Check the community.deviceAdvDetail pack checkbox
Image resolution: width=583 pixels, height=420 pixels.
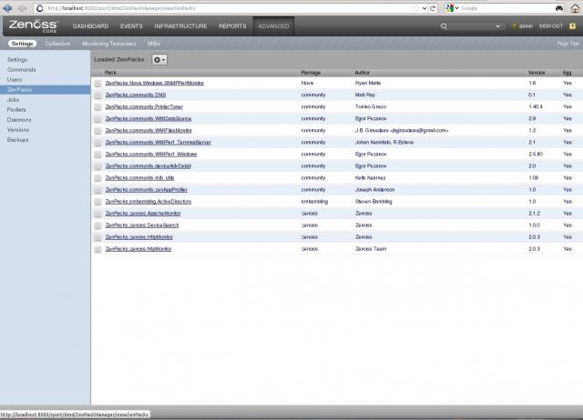point(97,166)
